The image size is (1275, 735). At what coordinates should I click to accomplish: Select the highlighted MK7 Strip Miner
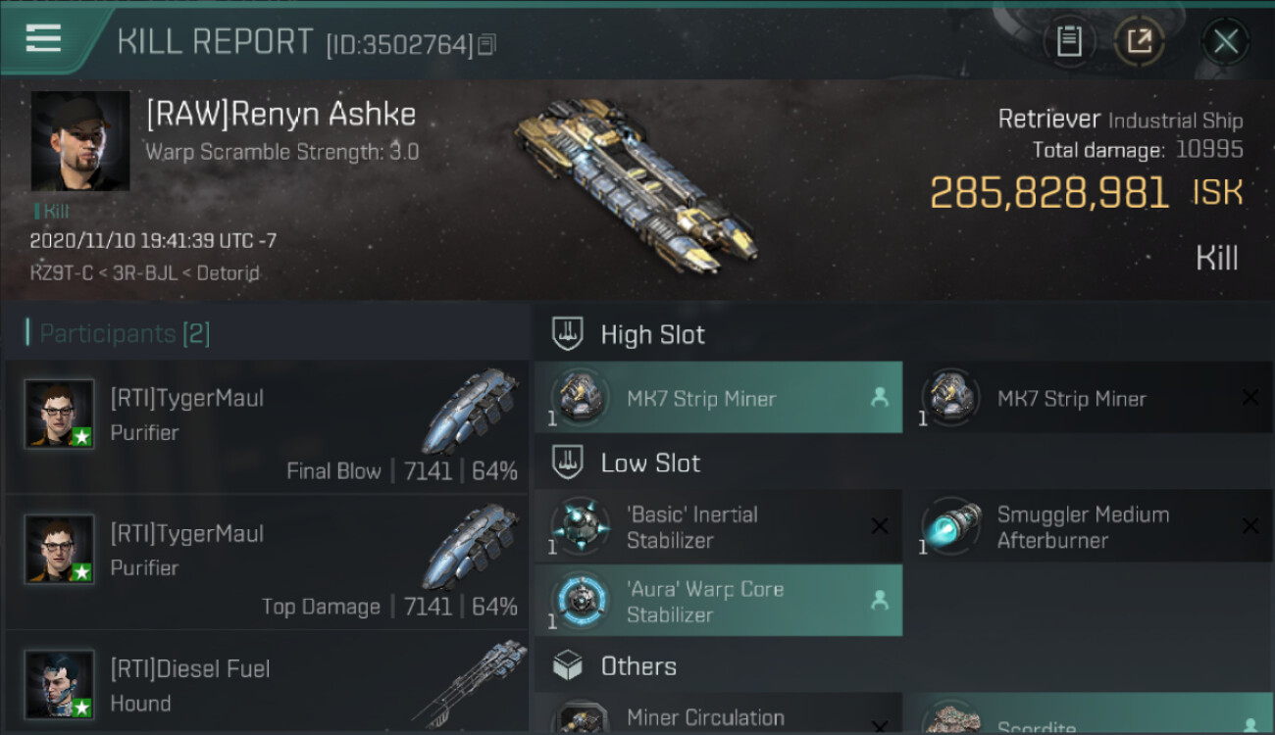click(719, 398)
